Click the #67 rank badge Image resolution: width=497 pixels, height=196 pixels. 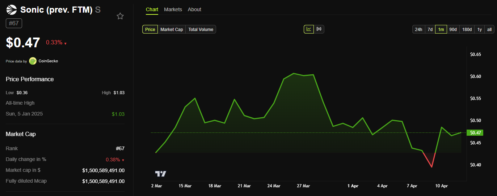click(14, 23)
